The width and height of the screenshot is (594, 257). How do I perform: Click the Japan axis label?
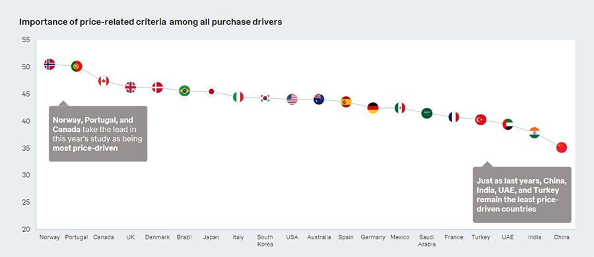(x=211, y=237)
